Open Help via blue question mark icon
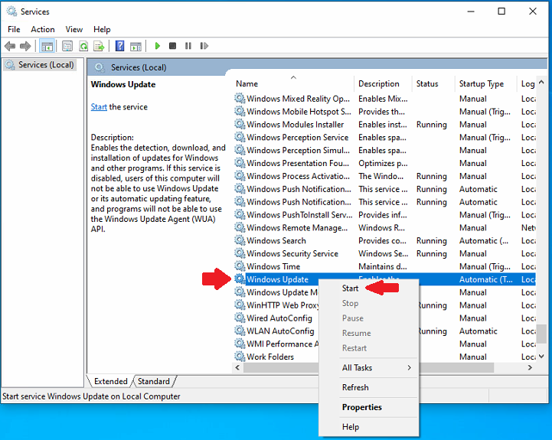This screenshot has height=440, width=552. pos(119,46)
